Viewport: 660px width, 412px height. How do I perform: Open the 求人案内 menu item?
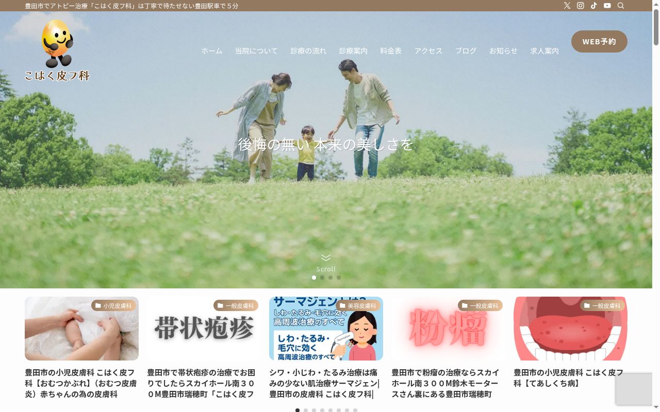544,51
